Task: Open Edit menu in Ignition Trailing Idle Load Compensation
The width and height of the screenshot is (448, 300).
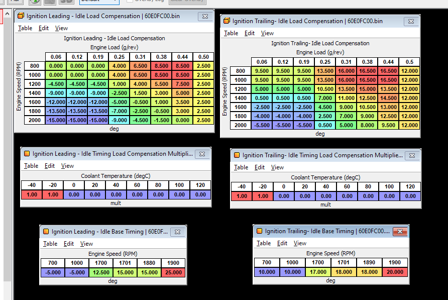Action: coord(250,33)
